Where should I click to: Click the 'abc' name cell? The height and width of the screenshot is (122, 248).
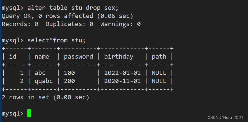[40, 73]
